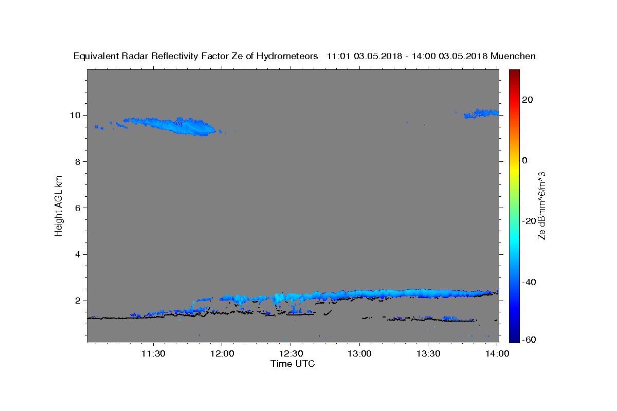Click the colorbar value -40
This screenshot has height=411, width=617.
pos(529,282)
